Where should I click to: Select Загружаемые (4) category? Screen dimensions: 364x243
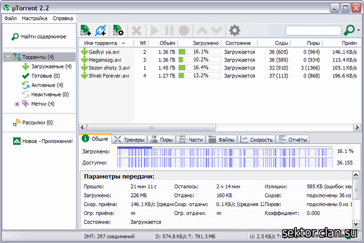point(51,67)
